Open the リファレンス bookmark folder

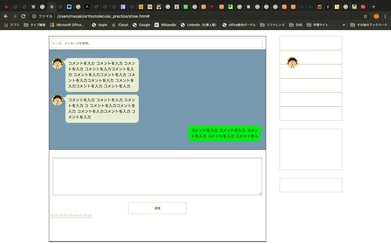272,25
